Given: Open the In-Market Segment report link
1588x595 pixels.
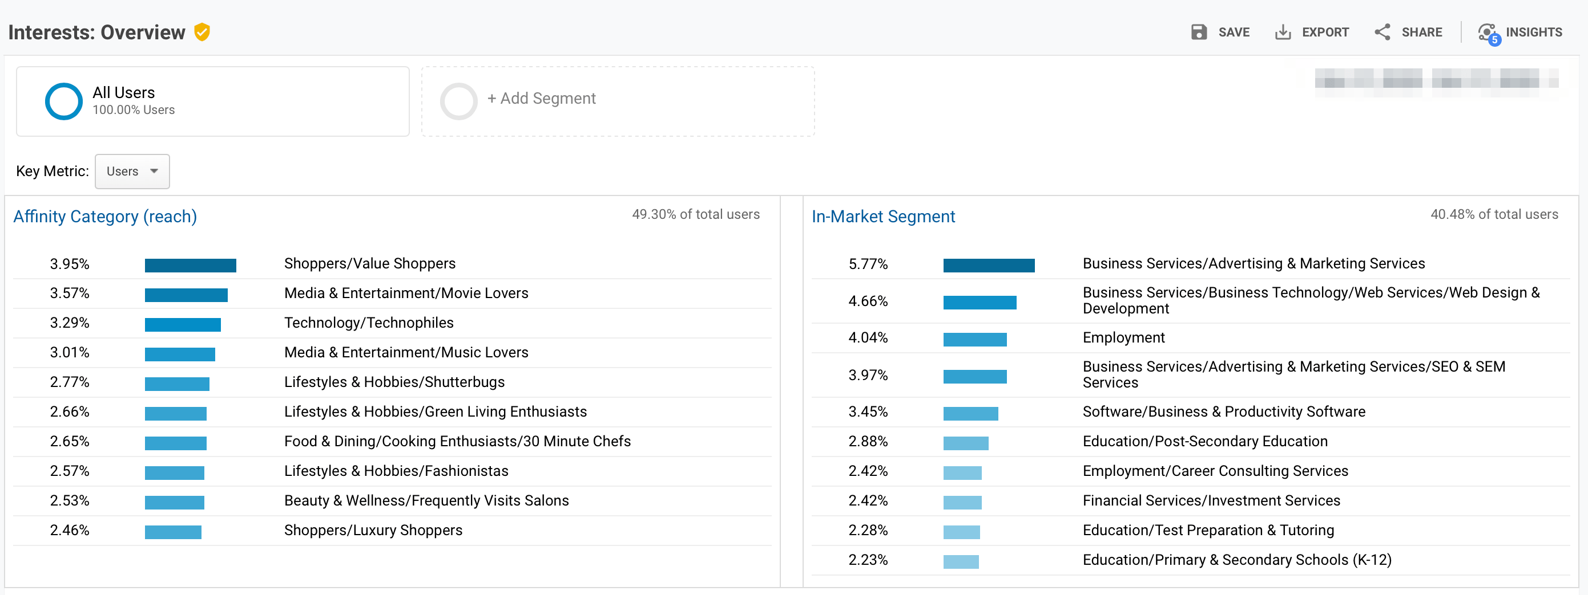Looking at the screenshot, I should pos(883,217).
